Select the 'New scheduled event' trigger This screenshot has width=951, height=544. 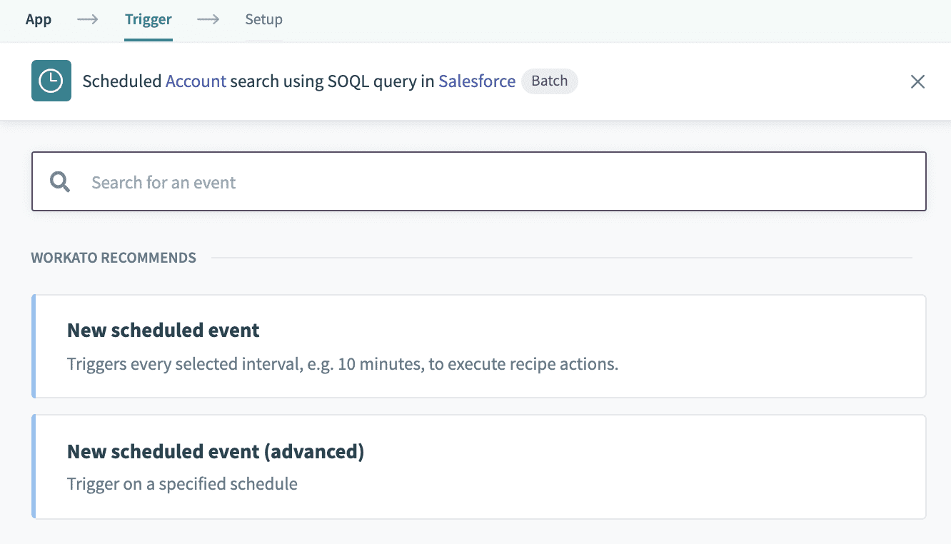point(478,346)
